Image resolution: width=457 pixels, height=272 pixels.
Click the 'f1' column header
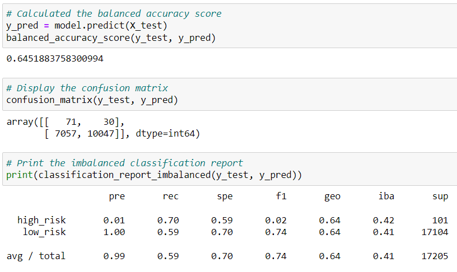281,196
